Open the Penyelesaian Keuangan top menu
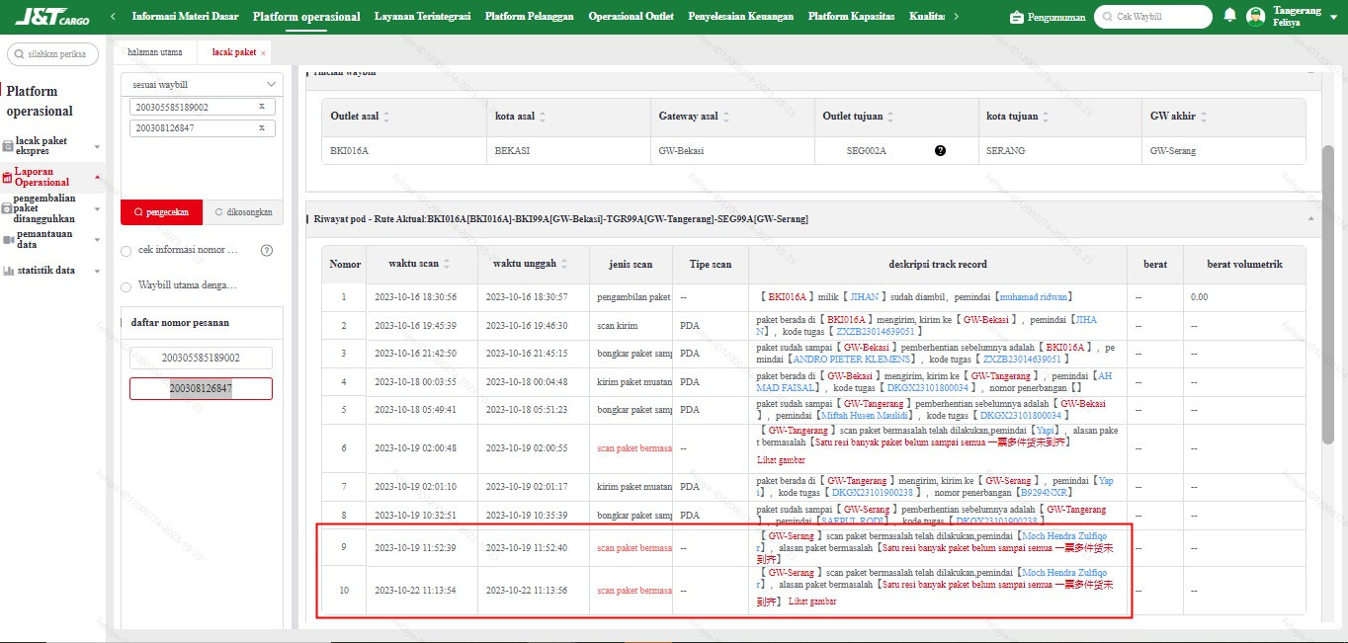Viewport: 1348px width, 643px height. tap(741, 17)
